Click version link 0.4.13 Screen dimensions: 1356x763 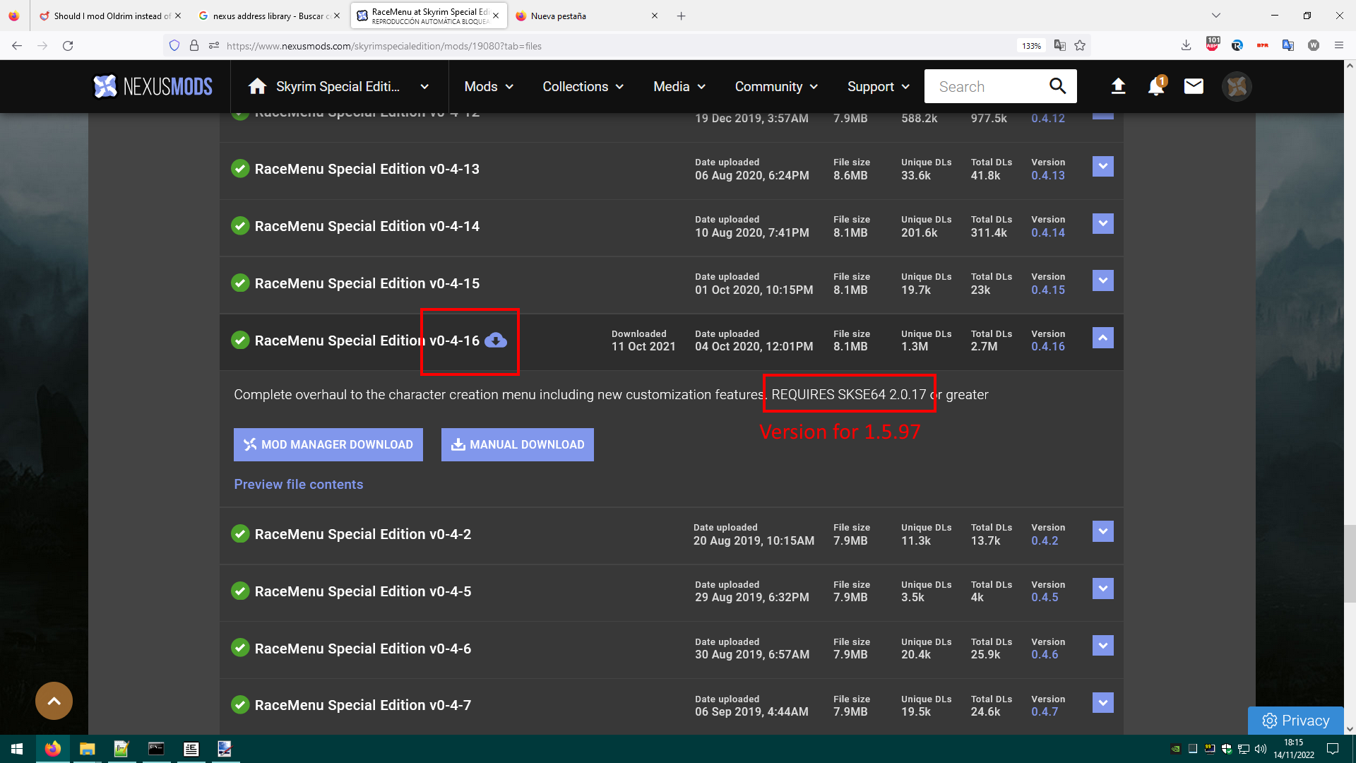1048,176
